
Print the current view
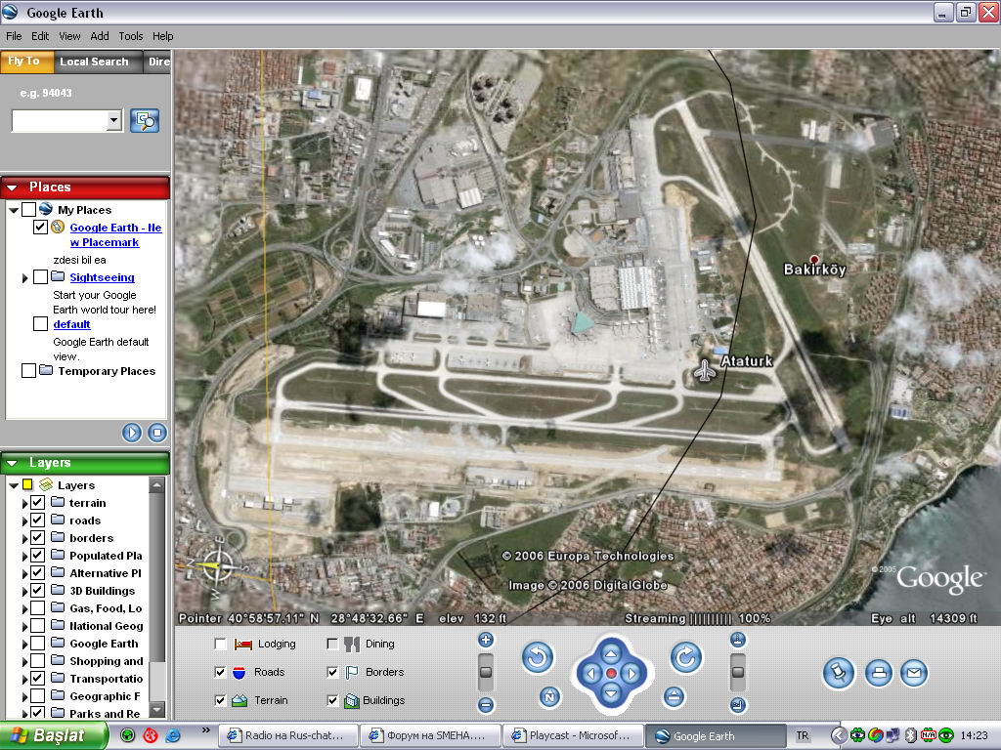(x=879, y=673)
